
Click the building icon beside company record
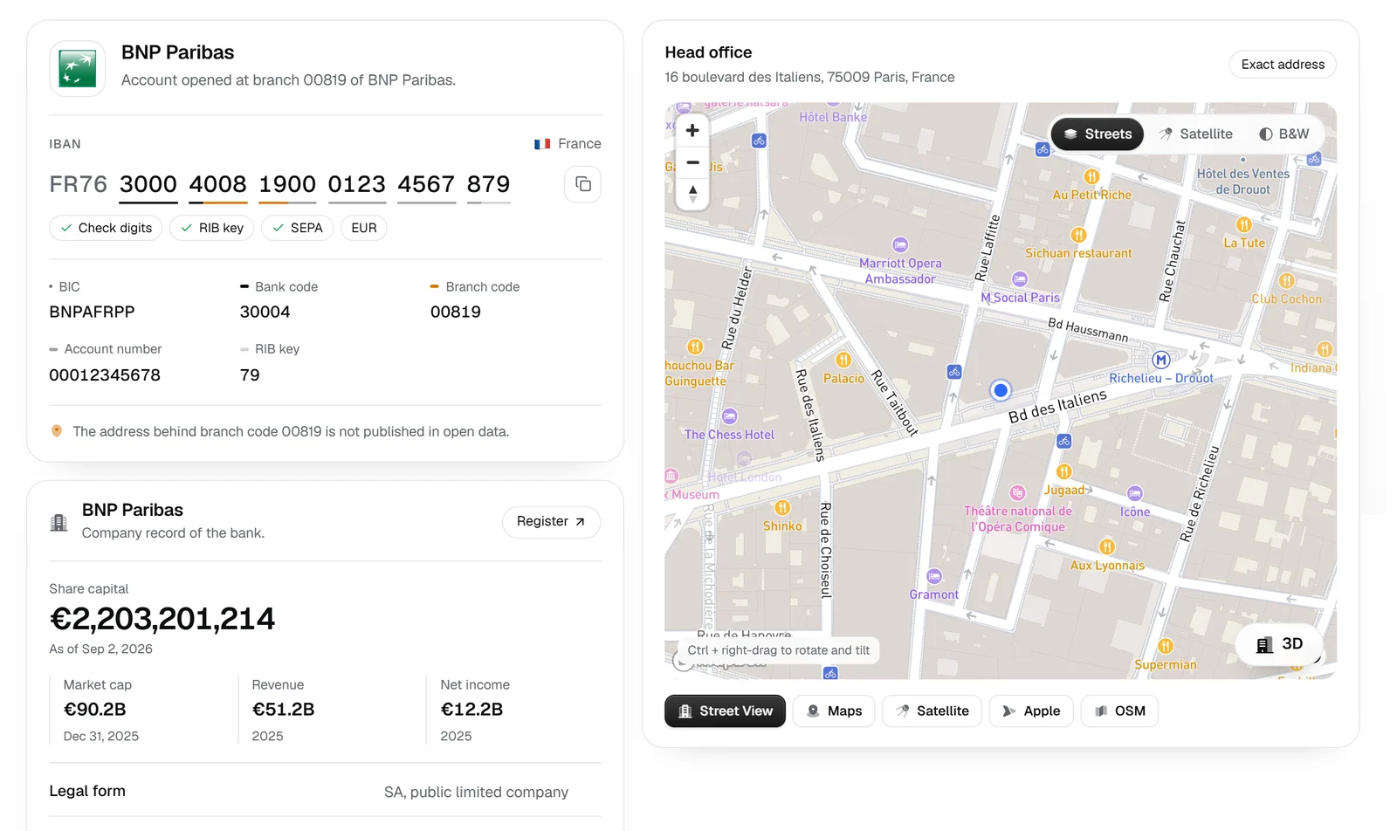[x=59, y=522]
